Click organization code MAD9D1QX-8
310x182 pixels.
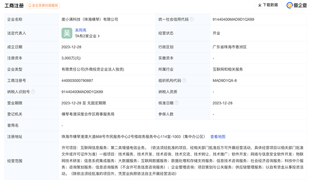pyautogui.click(x=225, y=81)
